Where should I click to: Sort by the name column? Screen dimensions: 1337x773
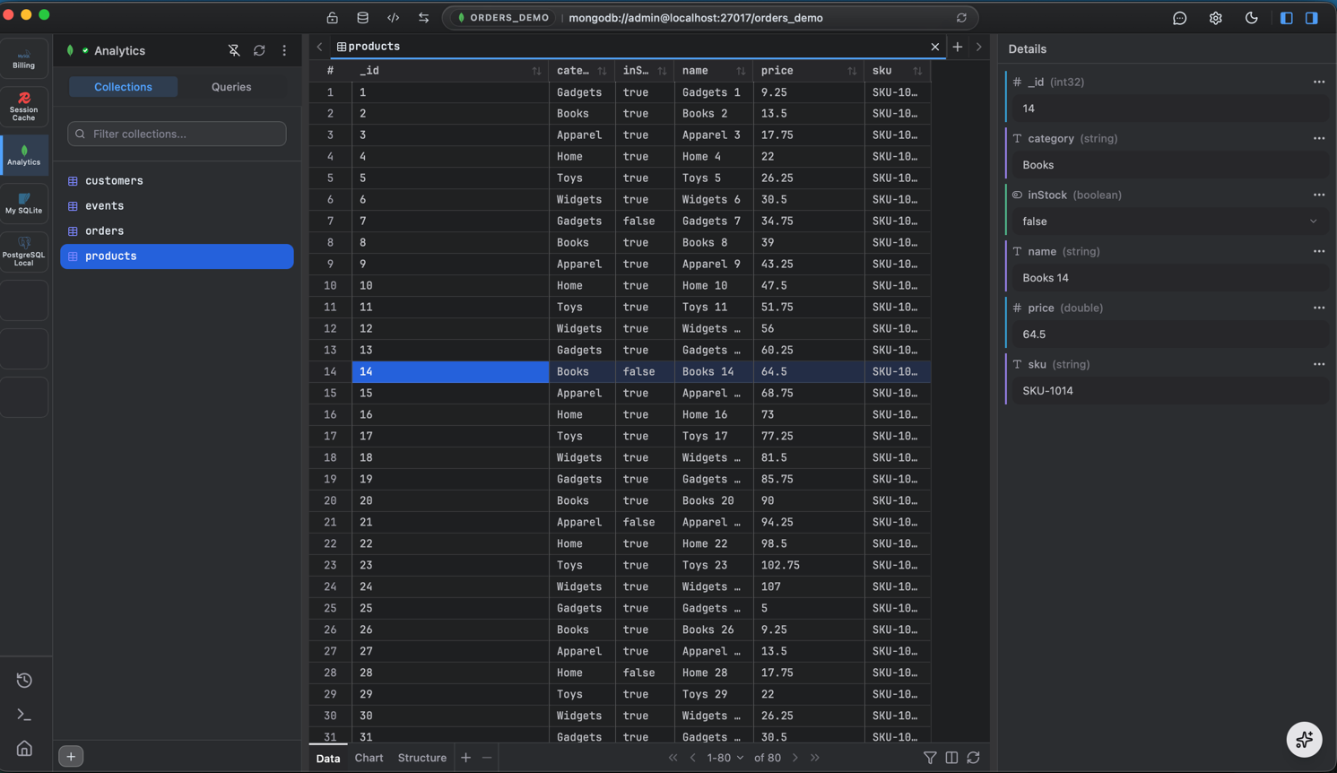741,71
